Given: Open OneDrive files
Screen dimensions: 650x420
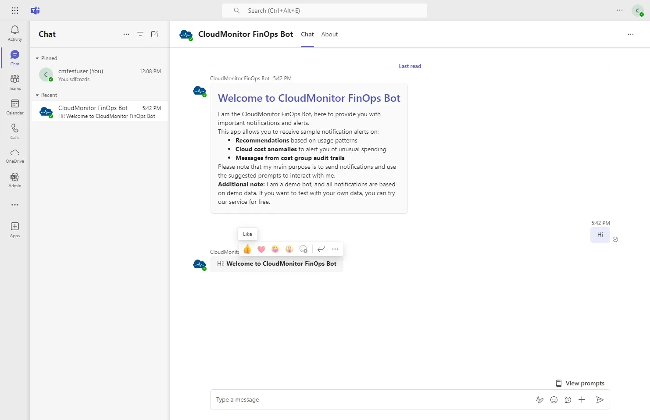Looking at the screenshot, I should click(15, 156).
